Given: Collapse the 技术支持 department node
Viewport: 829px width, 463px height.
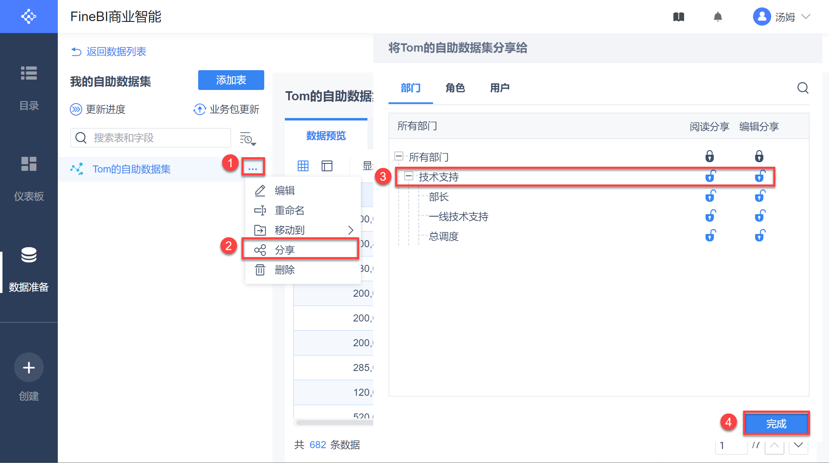Looking at the screenshot, I should click(409, 176).
